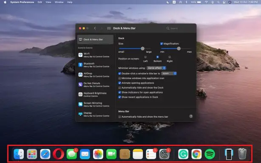The height and width of the screenshot is (163, 261).
Task: Enable Minimise windows into application icon
Action: click(x=119, y=78)
